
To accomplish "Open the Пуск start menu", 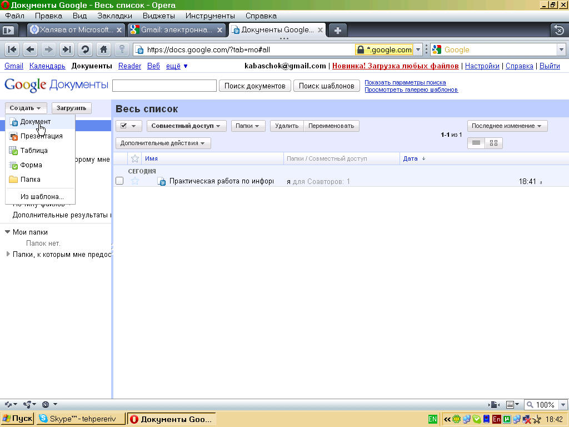I will [x=17, y=419].
